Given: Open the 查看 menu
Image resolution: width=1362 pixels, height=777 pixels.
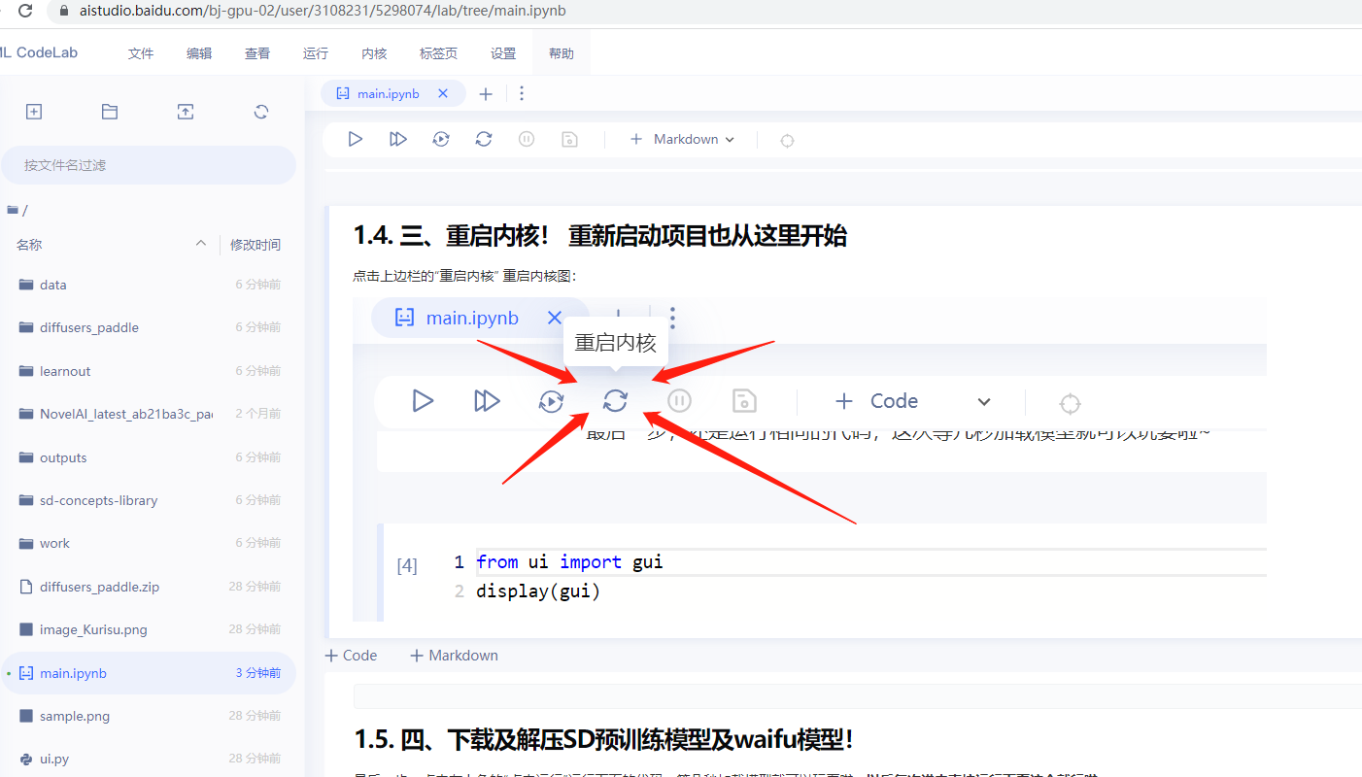Looking at the screenshot, I should [x=257, y=53].
